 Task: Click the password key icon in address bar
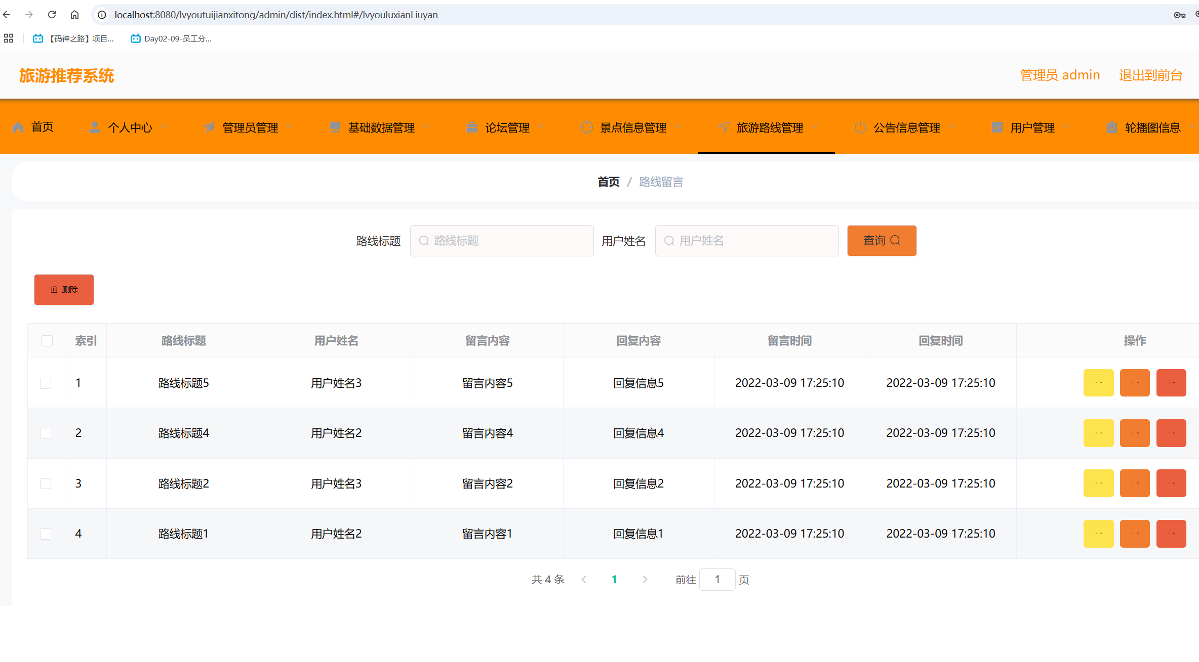pos(1179,15)
